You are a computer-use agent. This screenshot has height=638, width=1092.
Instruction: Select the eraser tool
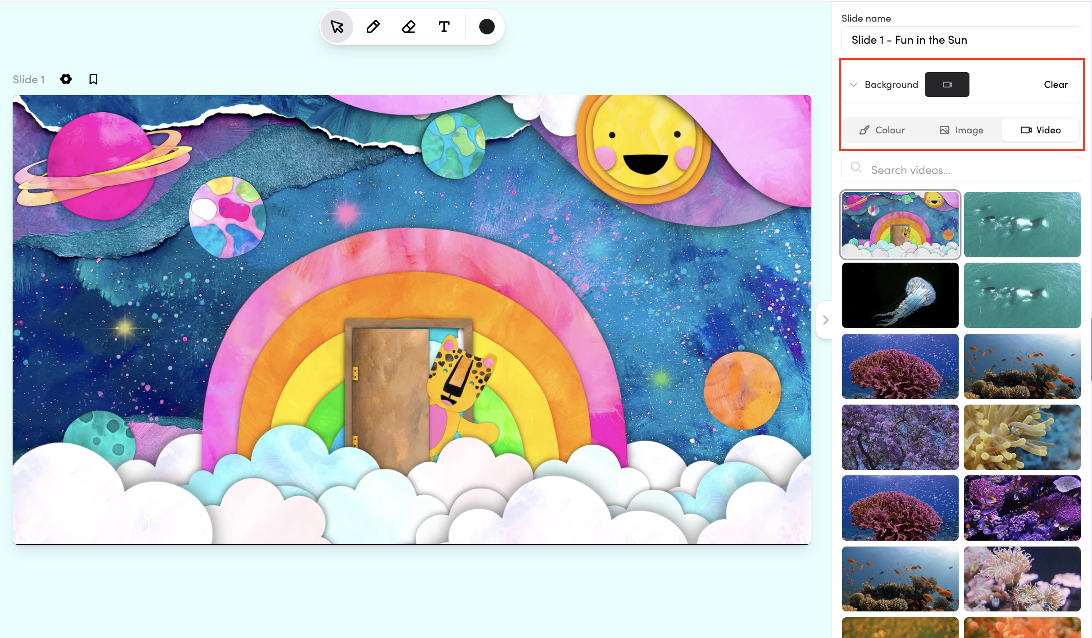point(409,27)
